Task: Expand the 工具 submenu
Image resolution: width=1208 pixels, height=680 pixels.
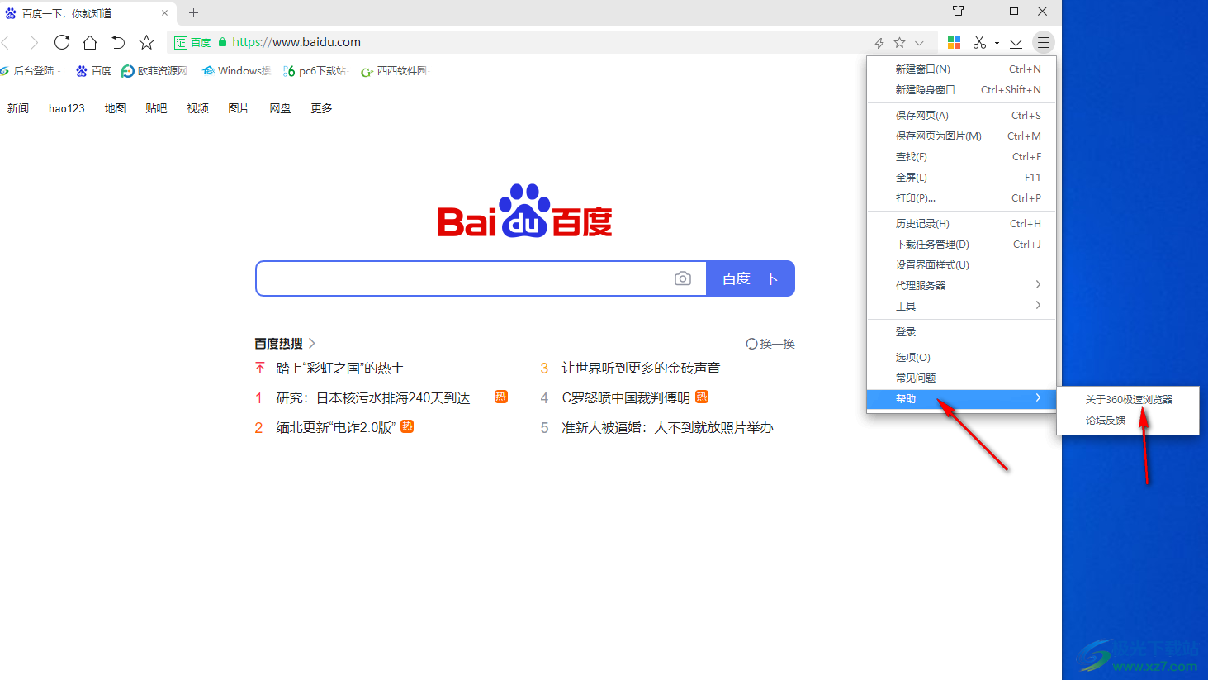Action: [961, 307]
